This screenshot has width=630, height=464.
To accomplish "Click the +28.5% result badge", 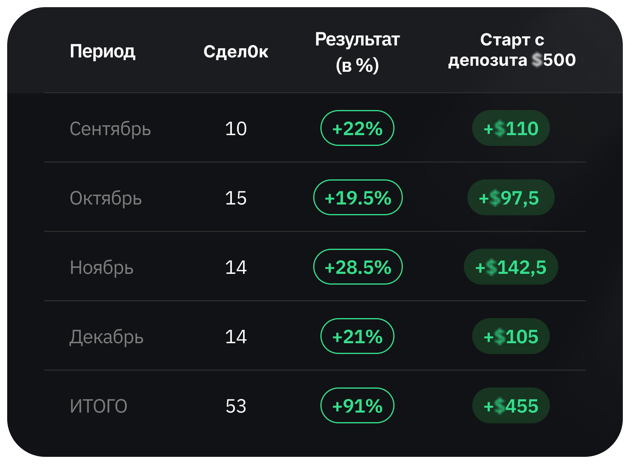I will tap(358, 267).
